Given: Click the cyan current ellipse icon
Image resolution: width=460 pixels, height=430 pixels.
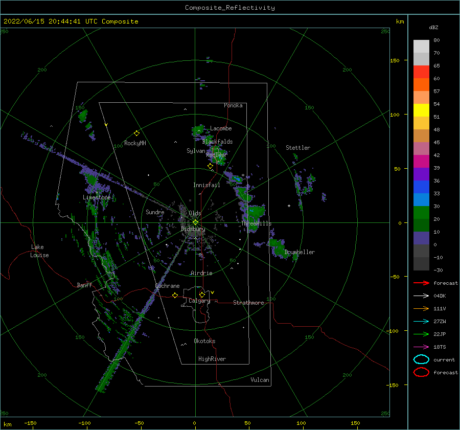Looking at the screenshot, I should click(421, 359).
